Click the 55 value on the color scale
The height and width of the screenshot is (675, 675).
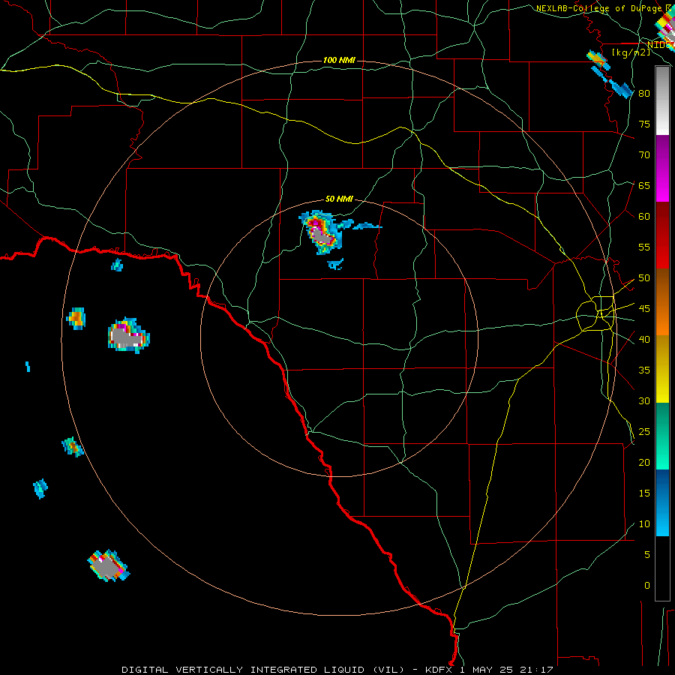644,247
